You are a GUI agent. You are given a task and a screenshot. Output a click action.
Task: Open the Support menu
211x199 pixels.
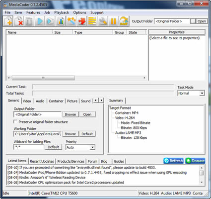97,12
